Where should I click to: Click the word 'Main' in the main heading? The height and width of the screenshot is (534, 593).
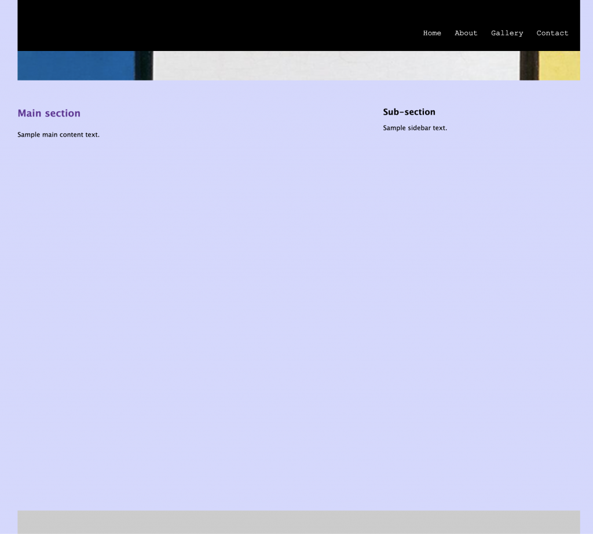pos(30,114)
